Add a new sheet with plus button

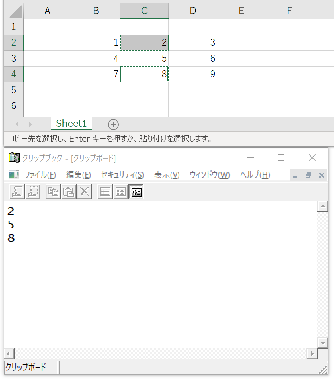pyautogui.click(x=113, y=125)
